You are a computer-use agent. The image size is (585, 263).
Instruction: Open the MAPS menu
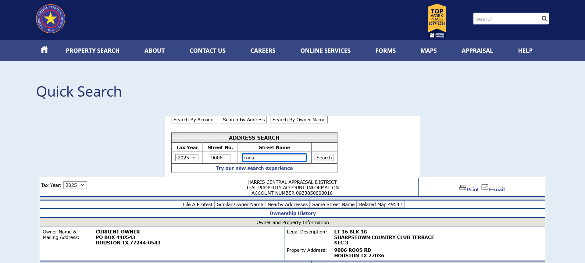pyautogui.click(x=429, y=51)
